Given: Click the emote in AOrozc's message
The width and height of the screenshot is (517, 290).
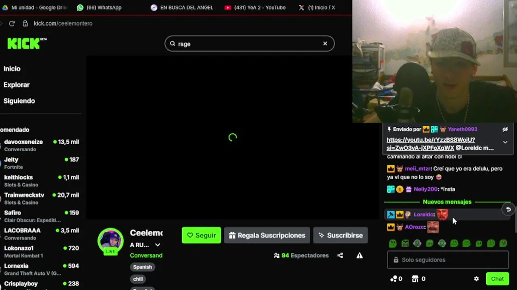Looking at the screenshot, I should tap(433, 227).
